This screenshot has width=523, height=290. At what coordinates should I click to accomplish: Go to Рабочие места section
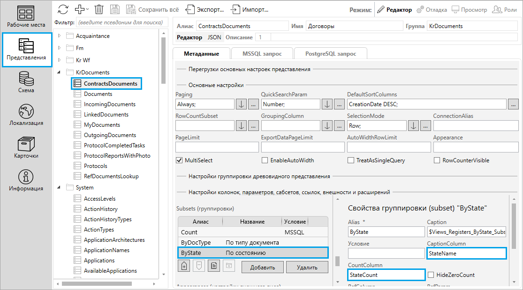[26, 17]
